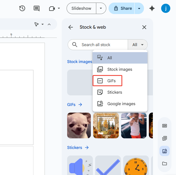The height and width of the screenshot is (175, 176).
Task: Click the video camera meeting icon
Action: pos(52,9)
